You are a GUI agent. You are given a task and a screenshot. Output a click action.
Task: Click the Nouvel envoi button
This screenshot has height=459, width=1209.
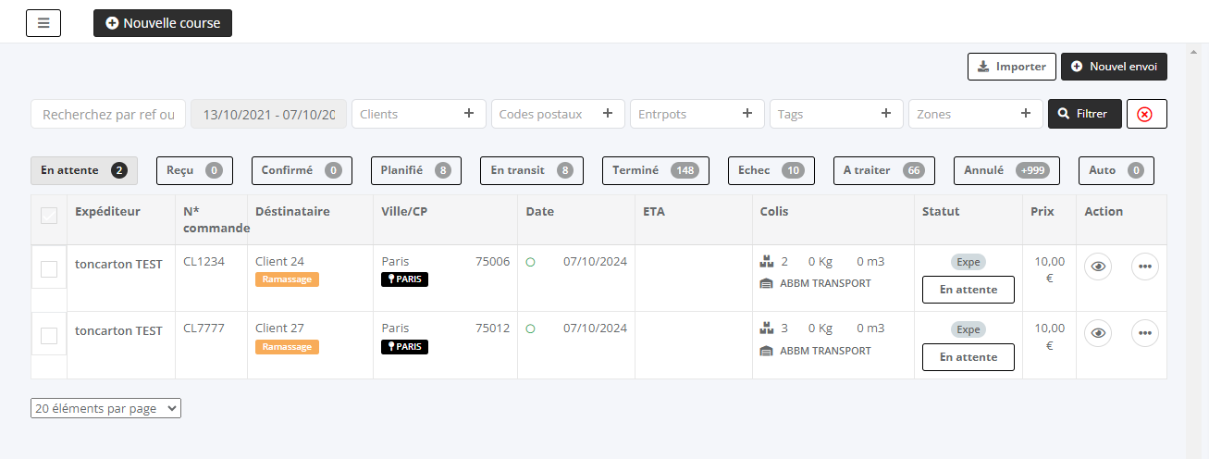1115,67
